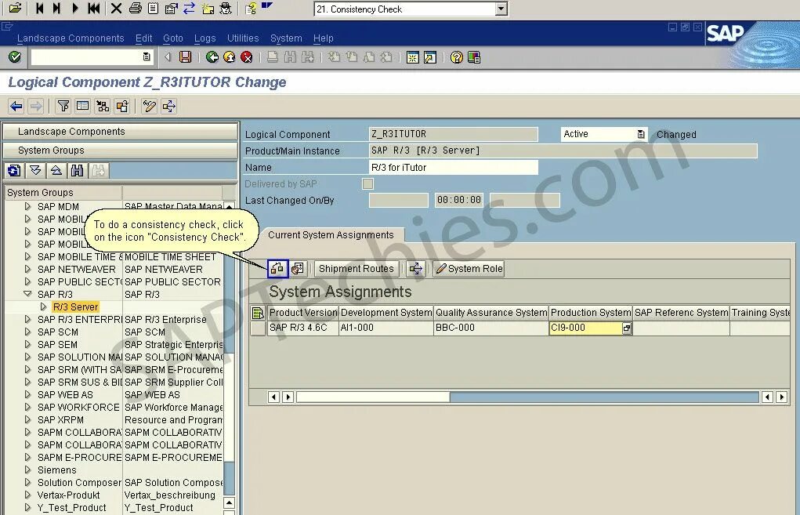The image size is (800, 515).
Task: Expand the SAP NETWEAVER tree node
Action: 27,269
